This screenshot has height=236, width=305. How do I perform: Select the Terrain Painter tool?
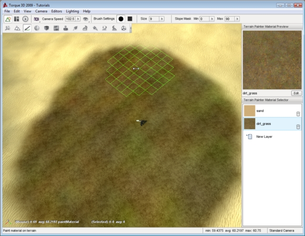(27, 28)
